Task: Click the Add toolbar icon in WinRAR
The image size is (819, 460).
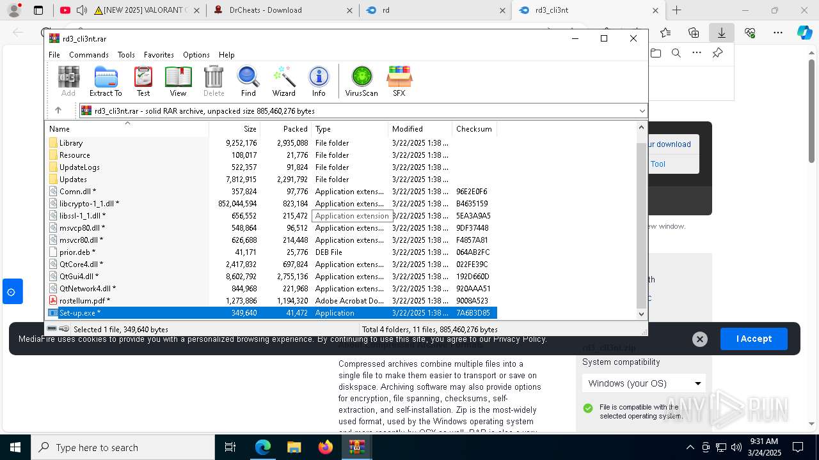Action: point(68,81)
